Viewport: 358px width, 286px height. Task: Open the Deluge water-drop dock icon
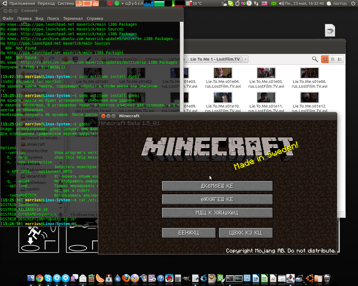coord(117,278)
